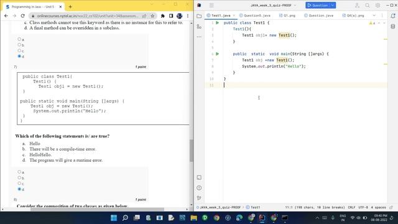
Task: Select option c for question 7
Action: (x=19, y=184)
